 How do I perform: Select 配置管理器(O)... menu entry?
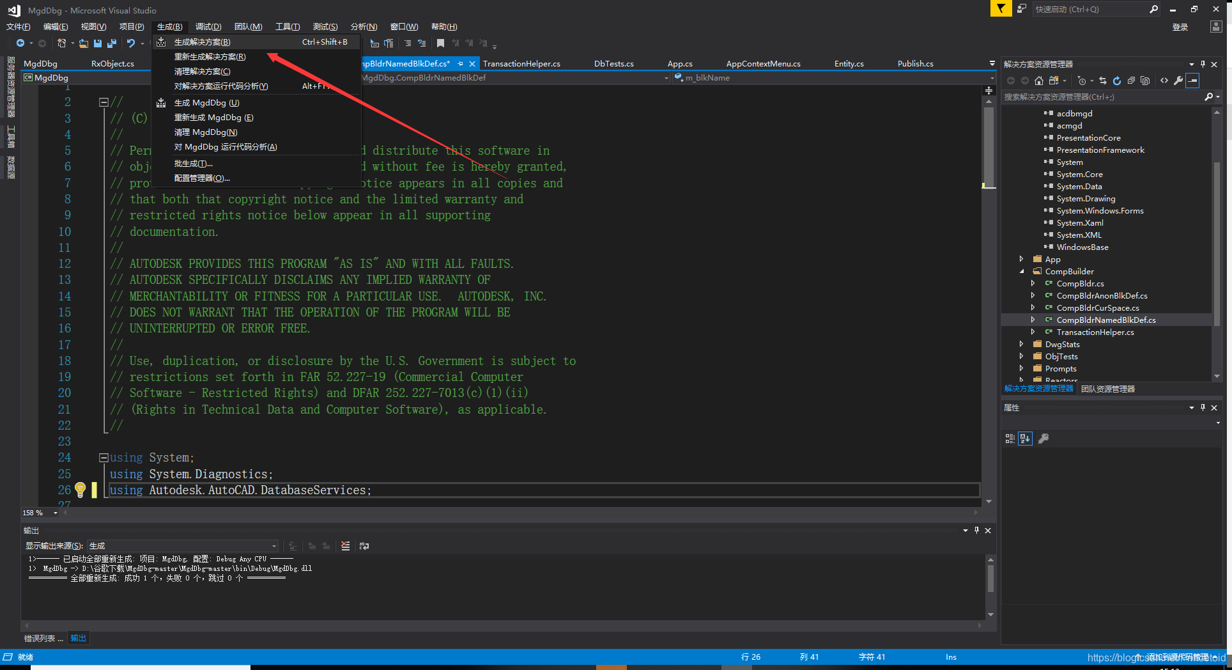pos(256,178)
